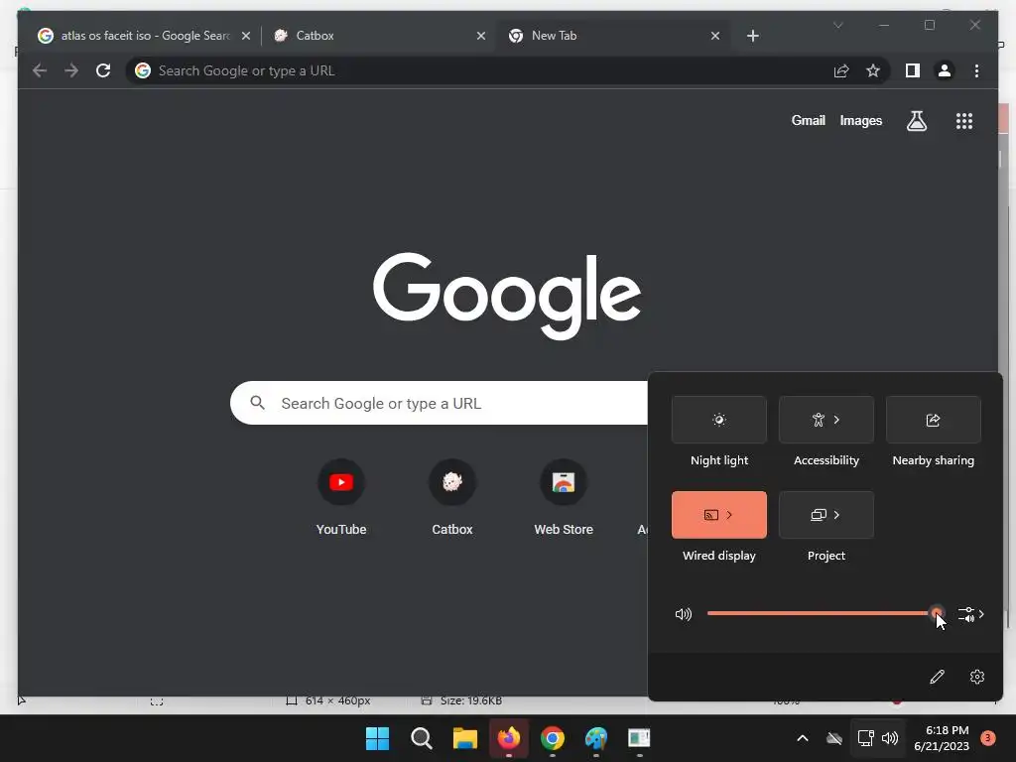Screen dimensions: 1016x762
Task: Toggle Nearby sharing quick setting
Action: pyautogui.click(x=933, y=420)
